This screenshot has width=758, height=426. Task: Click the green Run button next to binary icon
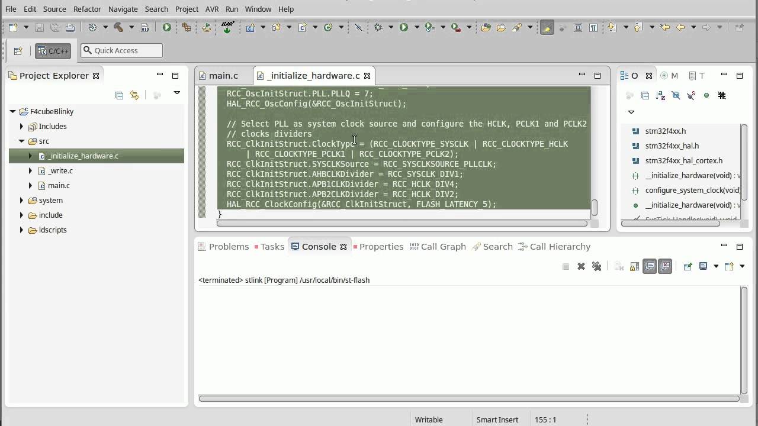point(167,27)
